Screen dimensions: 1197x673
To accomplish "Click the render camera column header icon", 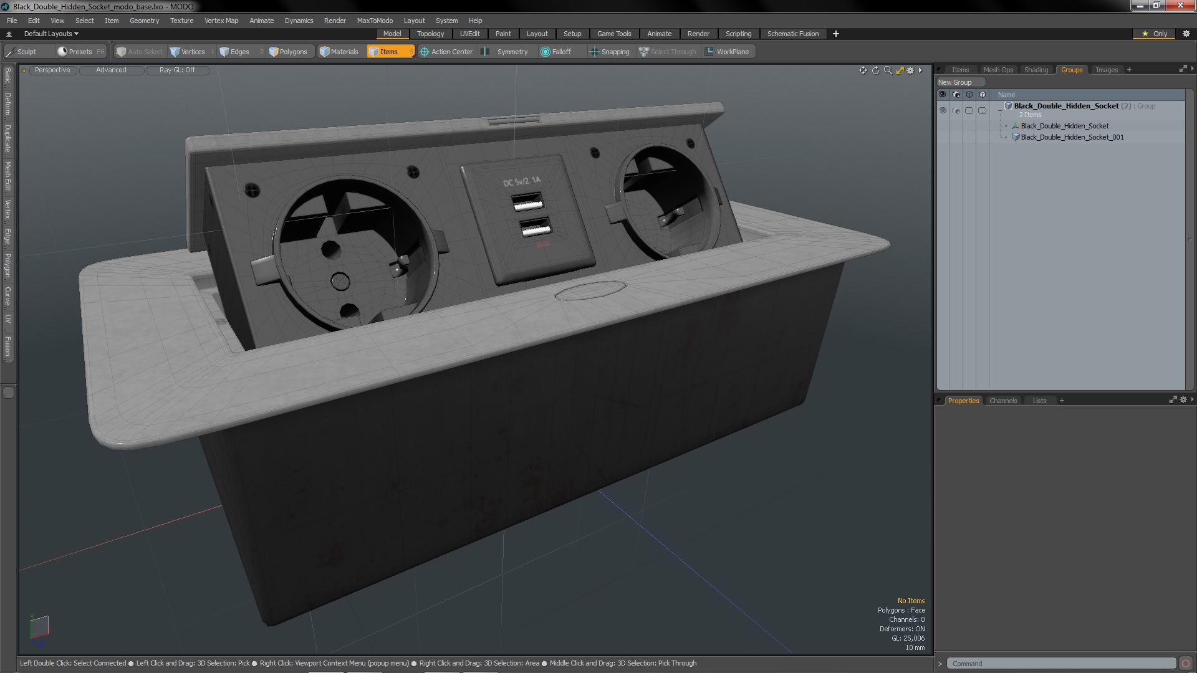I will pyautogui.click(x=956, y=95).
